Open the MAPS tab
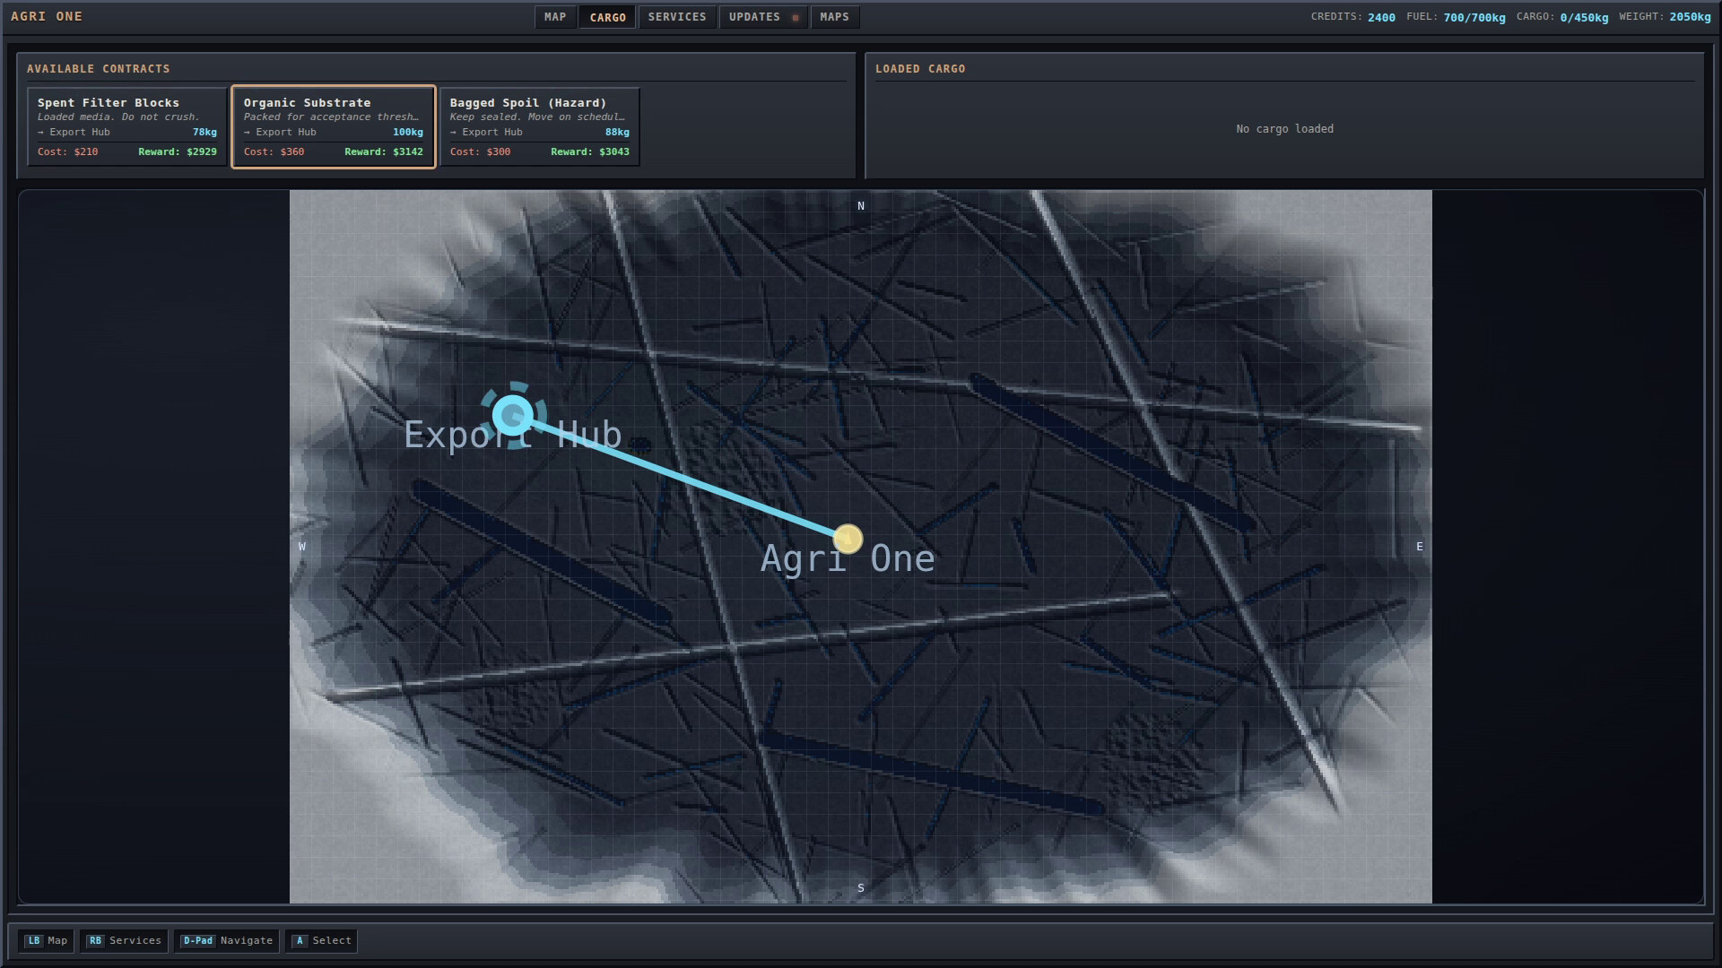This screenshot has height=968, width=1722. coord(833,16)
